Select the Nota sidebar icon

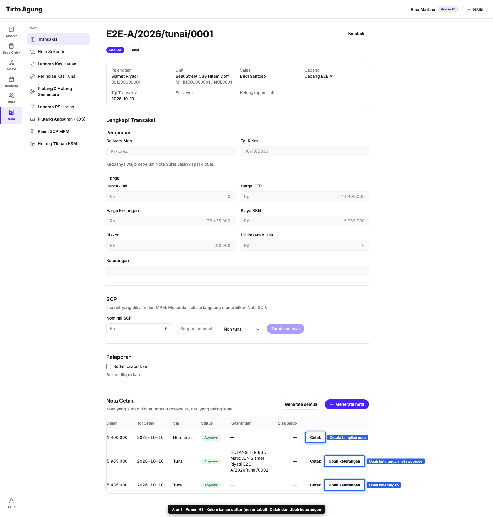click(x=11, y=112)
